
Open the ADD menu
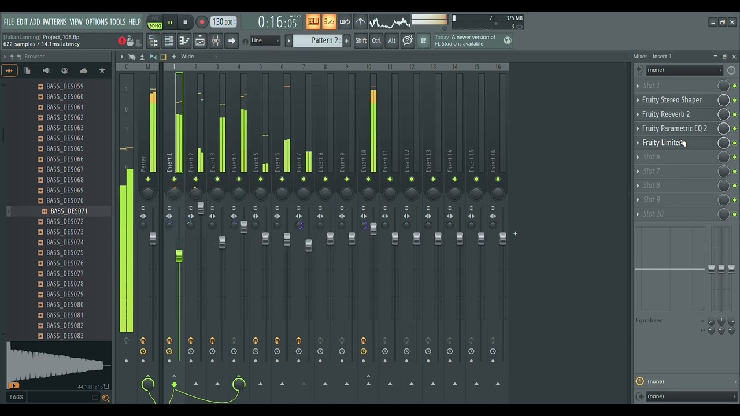coord(35,22)
